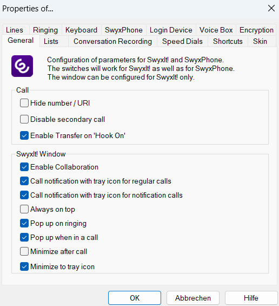The image size is (279, 306).
Task: Uncheck Enable Transfer on 'Hook On'
Action: pyautogui.click(x=24, y=135)
